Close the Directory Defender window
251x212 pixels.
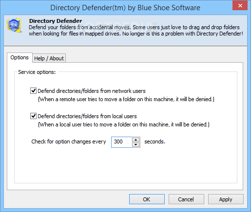pyautogui.click(x=240, y=5)
